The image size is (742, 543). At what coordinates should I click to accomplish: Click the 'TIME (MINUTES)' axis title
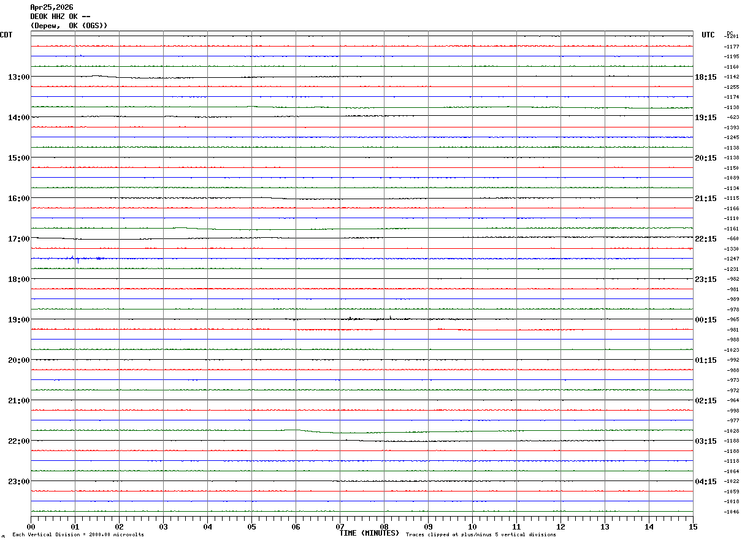coord(369,533)
